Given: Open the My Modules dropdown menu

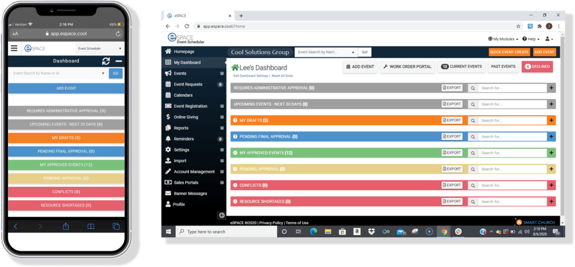Looking at the screenshot, I should coord(503,39).
